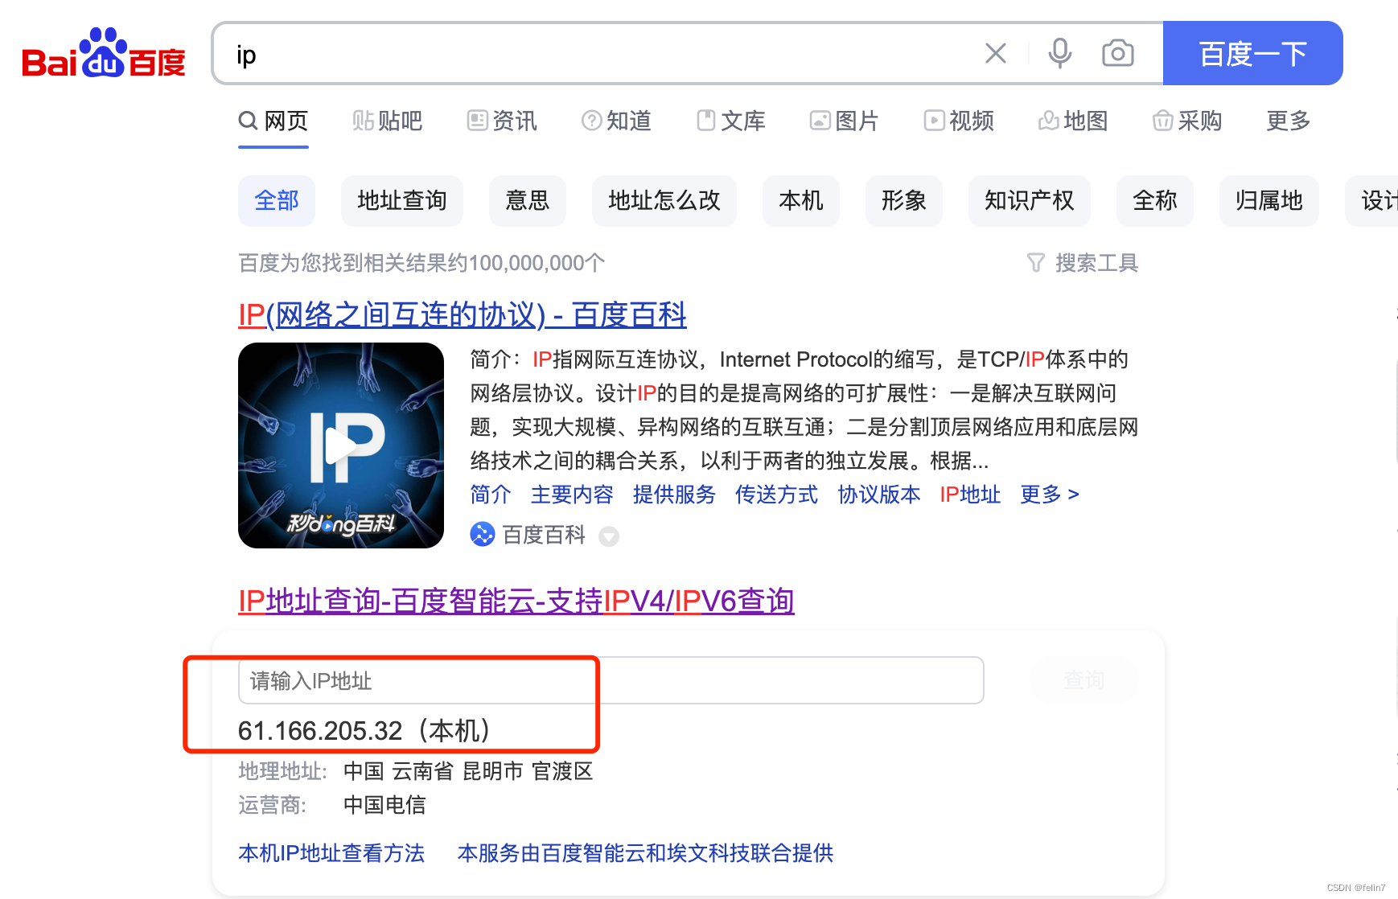Open the 采购 tab

point(1187,121)
